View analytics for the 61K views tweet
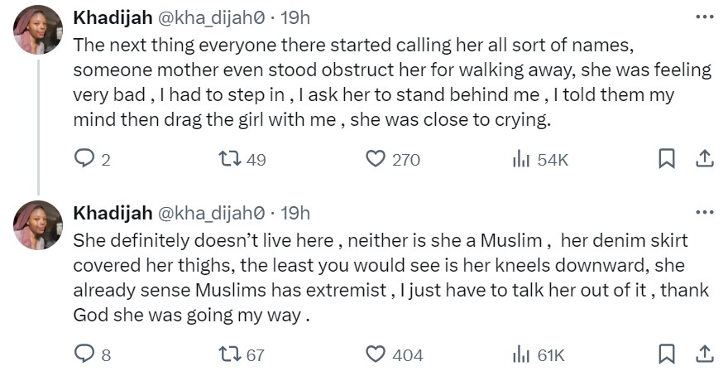Image resolution: width=728 pixels, height=376 pixels. coord(521,355)
